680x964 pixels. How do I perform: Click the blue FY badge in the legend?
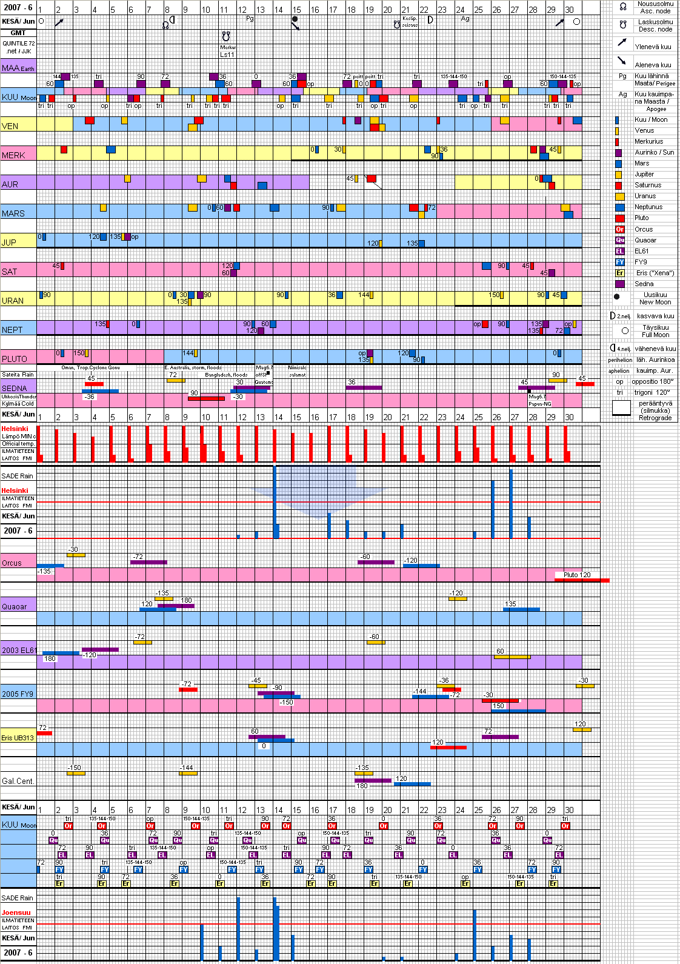(619, 262)
